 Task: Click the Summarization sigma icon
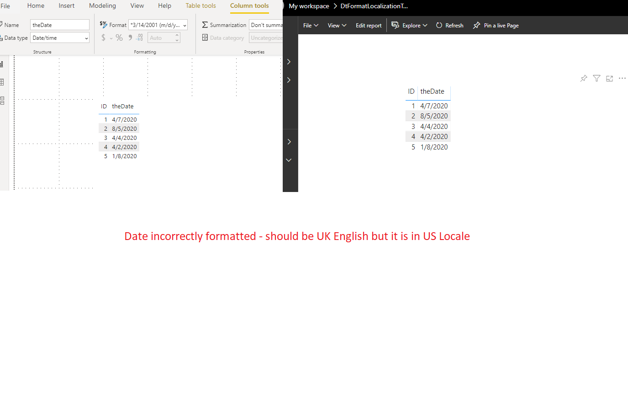coord(205,25)
